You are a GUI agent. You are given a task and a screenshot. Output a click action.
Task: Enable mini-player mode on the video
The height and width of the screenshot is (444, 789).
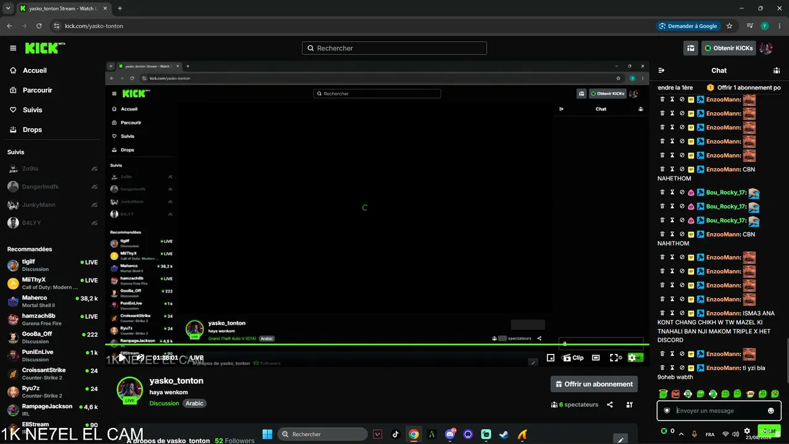coord(550,358)
